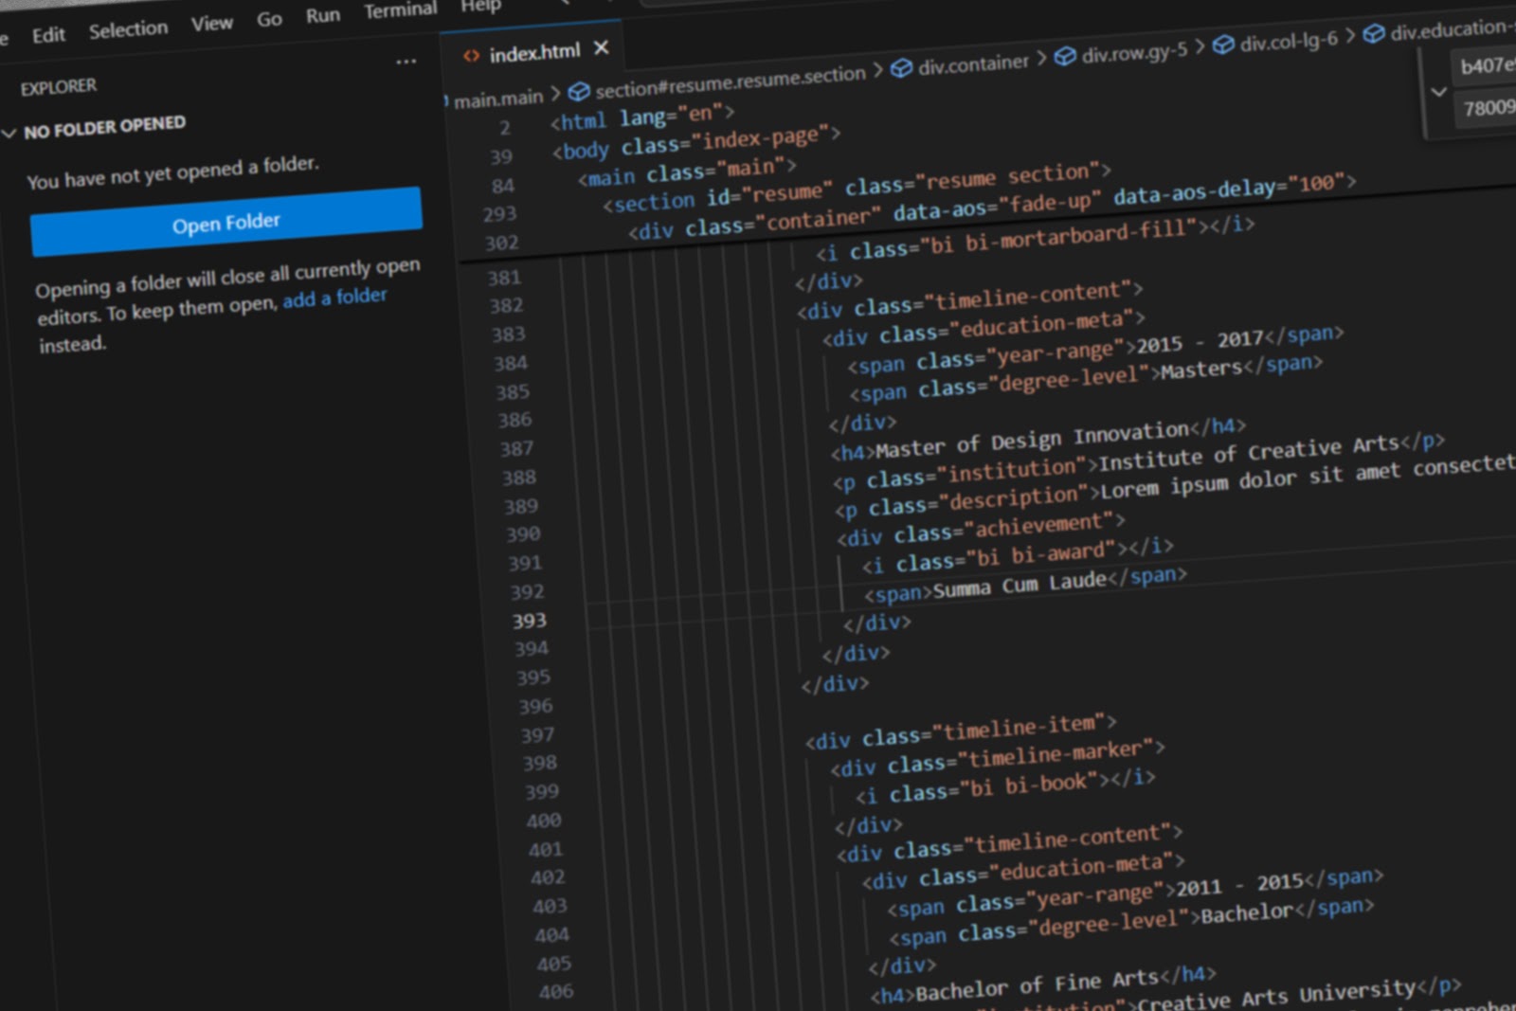
Task: Click symbol icon before section#resume breadcrumb
Action: (578, 92)
